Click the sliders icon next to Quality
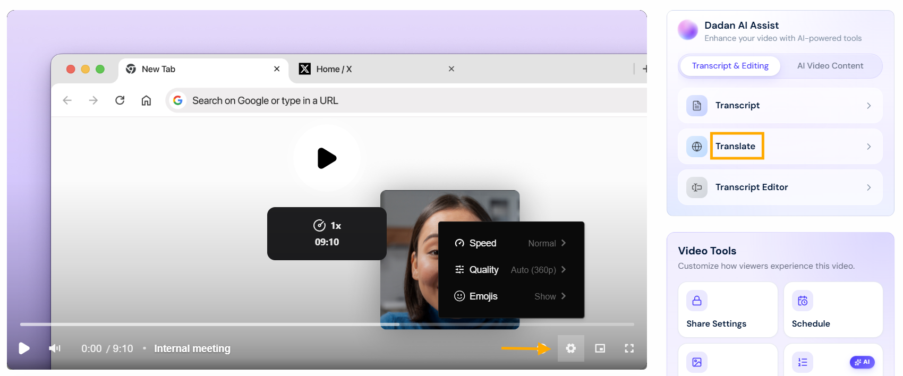Viewport: 903px width, 376px height. pos(459,270)
